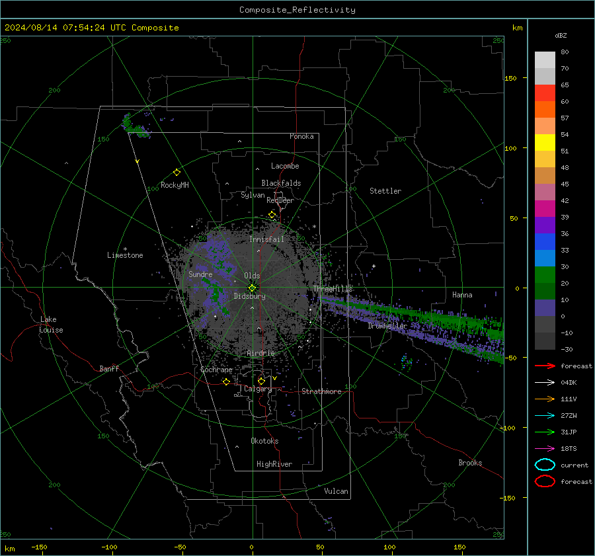Select the Lacombe city label
Screen dimensions: 595x556
(x=285, y=166)
